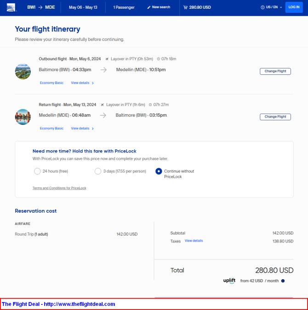This screenshot has width=308, height=310.
Task: Open the Copa Airlines logo home link
Action: click(x=11, y=7)
